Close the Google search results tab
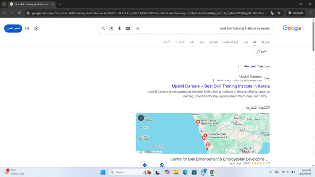Screen dimensions: 315x177 [52, 4]
